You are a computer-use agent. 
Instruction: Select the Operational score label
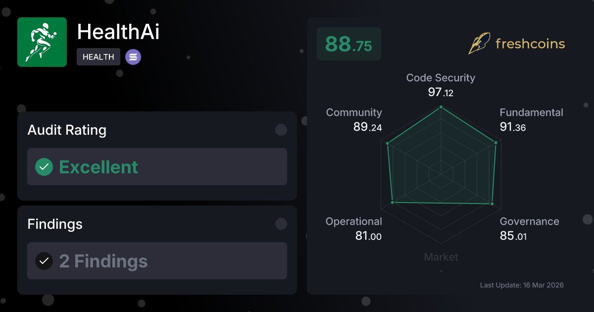pos(354,221)
